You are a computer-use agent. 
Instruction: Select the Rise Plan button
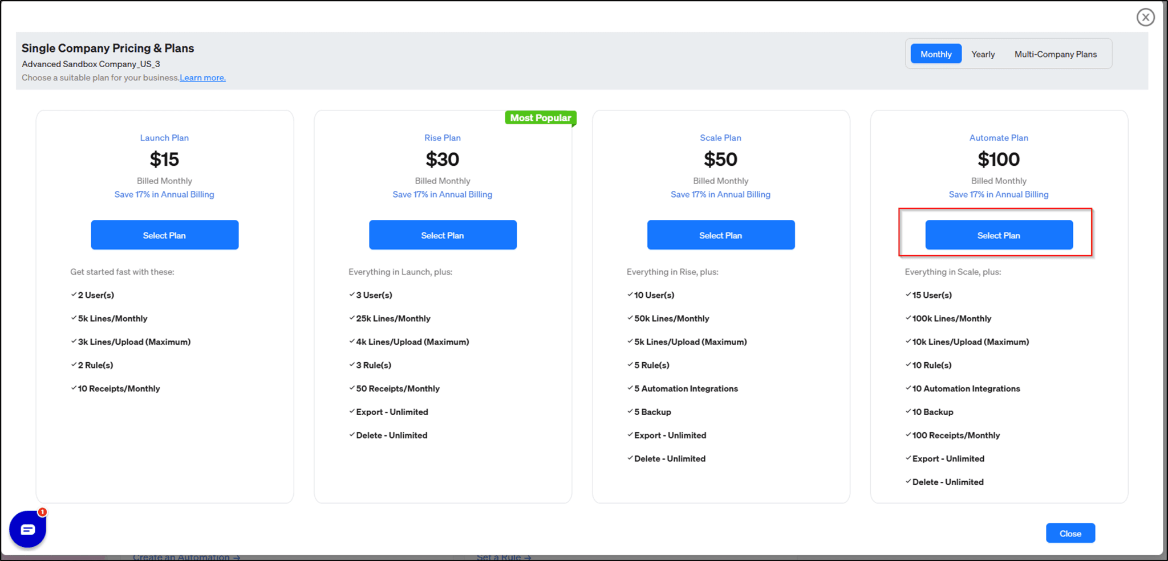(x=443, y=235)
